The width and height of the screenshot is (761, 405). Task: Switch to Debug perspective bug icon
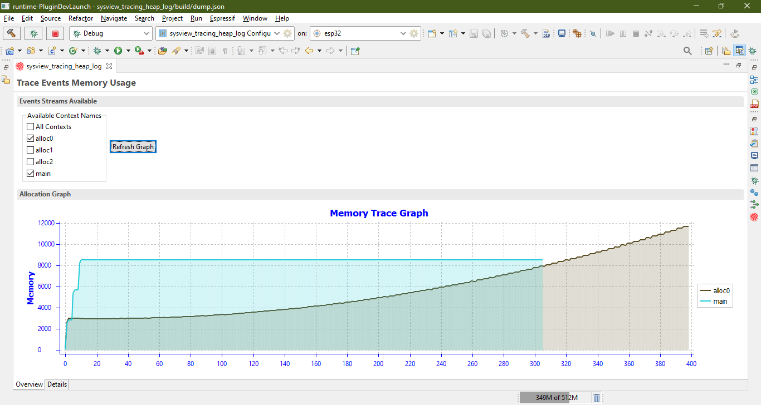(753, 51)
